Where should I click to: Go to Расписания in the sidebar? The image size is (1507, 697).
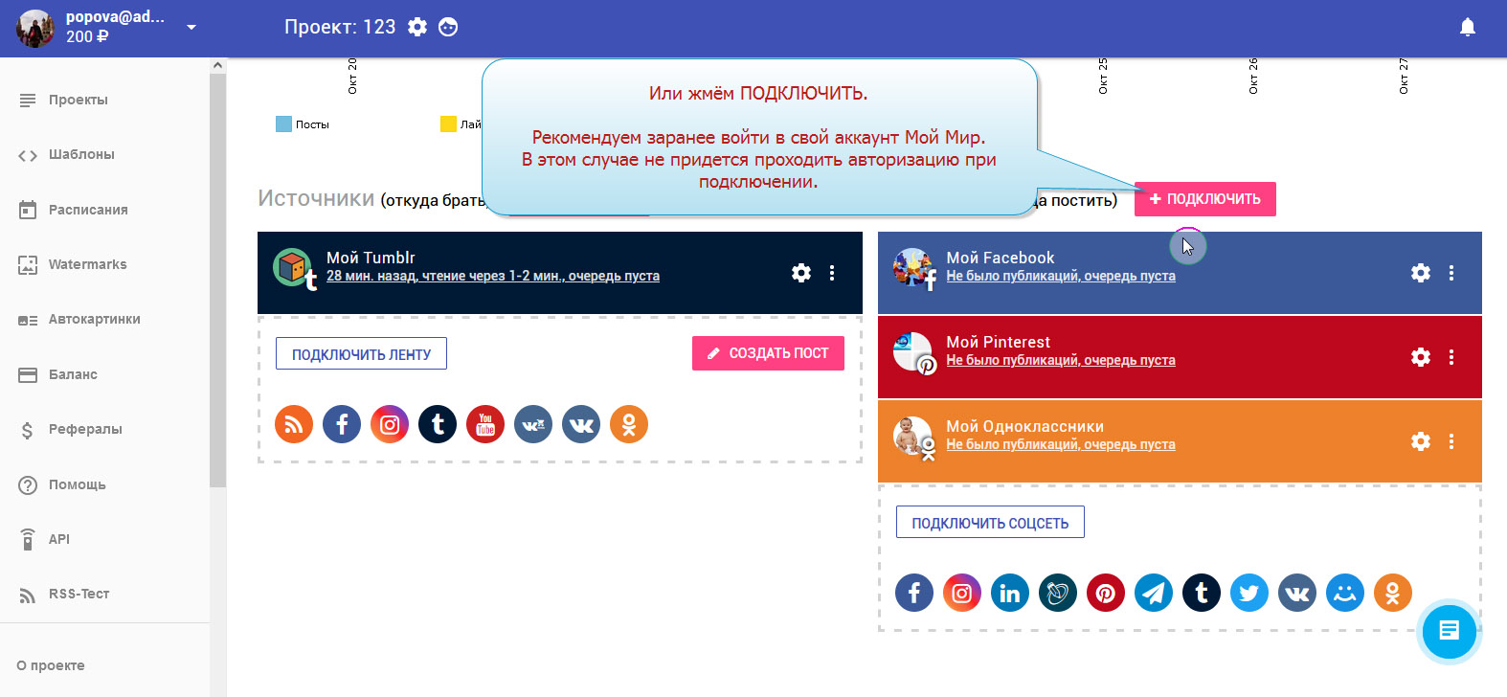88,210
